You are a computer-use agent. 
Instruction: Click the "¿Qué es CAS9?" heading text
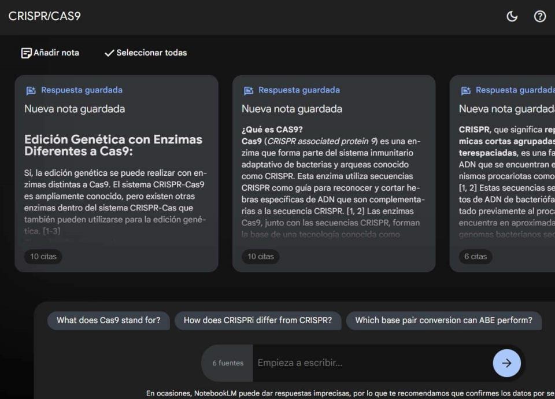pos(272,130)
